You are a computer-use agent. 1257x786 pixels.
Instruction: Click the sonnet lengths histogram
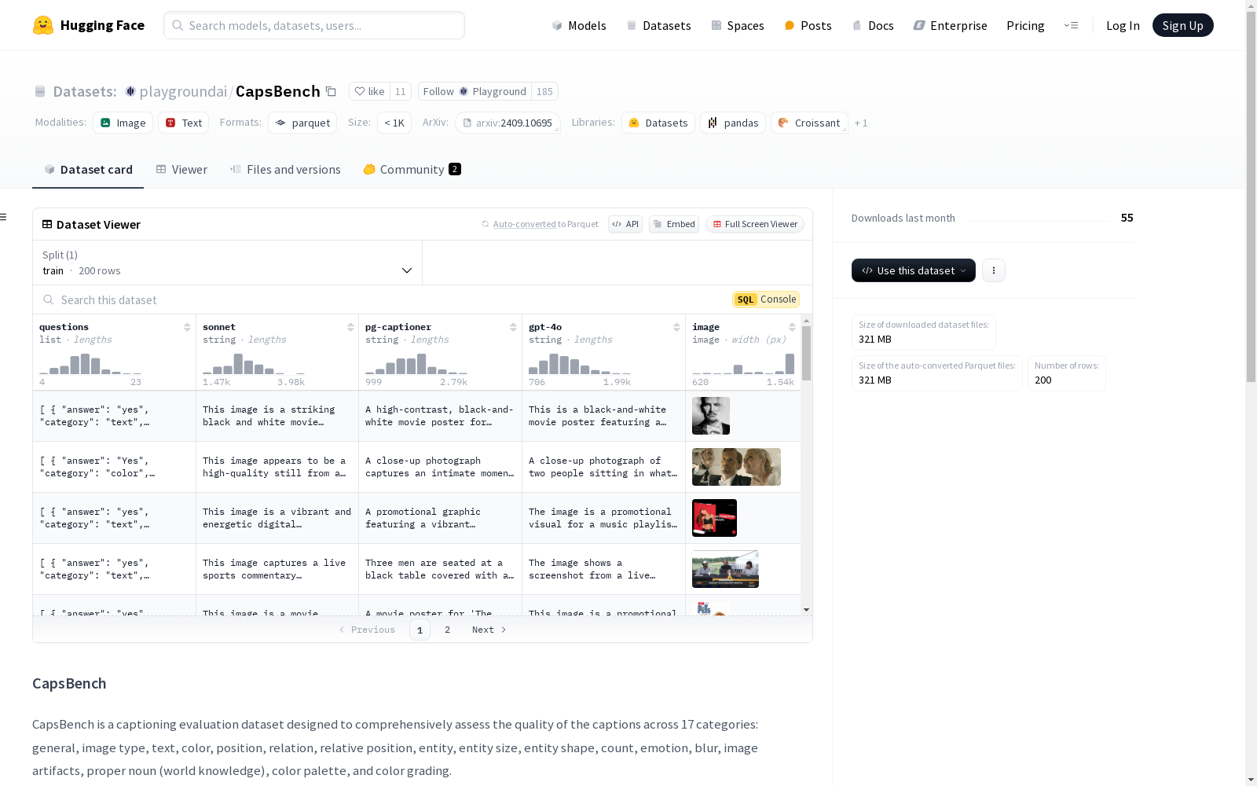pyautogui.click(x=254, y=364)
